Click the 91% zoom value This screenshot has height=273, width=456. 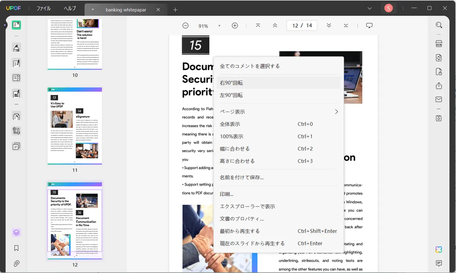point(203,26)
